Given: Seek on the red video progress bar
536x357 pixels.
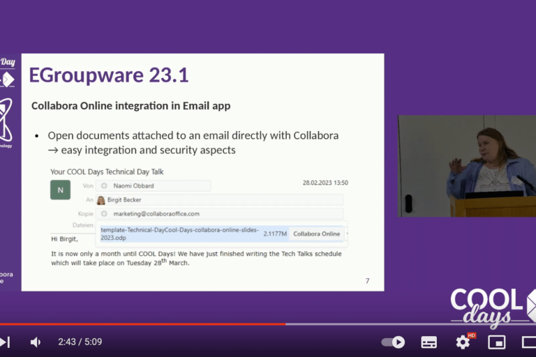Looking at the screenshot, I should point(142,324).
